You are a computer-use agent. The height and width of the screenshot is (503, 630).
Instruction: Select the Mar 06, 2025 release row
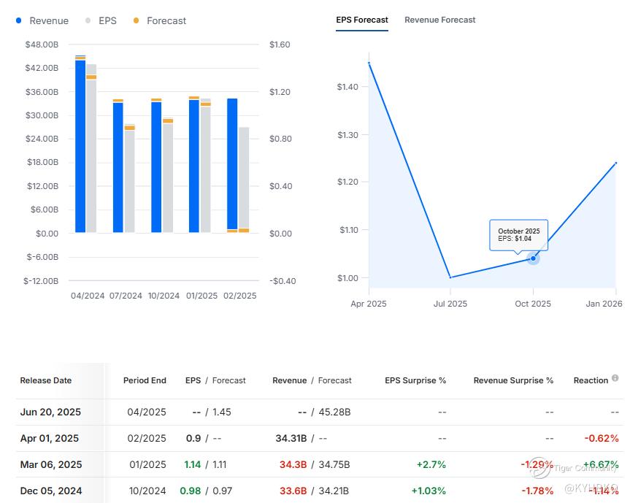click(x=320, y=464)
